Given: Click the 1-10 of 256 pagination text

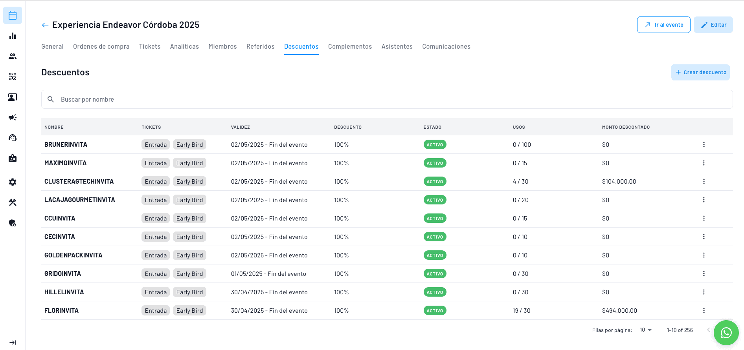Looking at the screenshot, I should click(x=680, y=330).
